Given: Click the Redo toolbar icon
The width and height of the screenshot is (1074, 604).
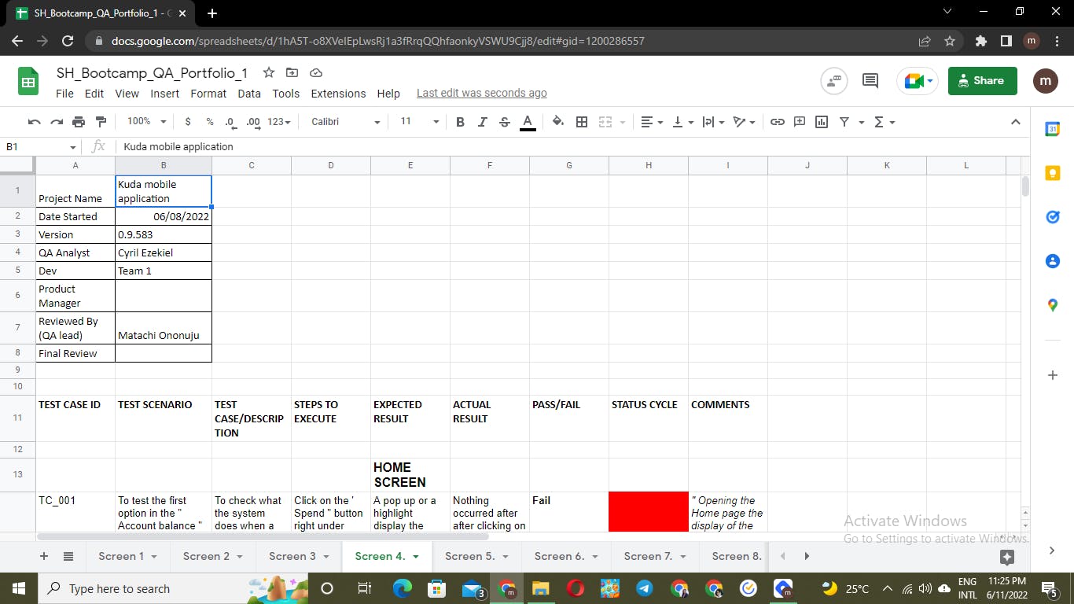Looking at the screenshot, I should (x=56, y=122).
